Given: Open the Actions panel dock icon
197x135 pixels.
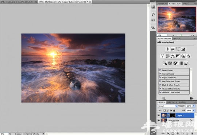Looking at the screenshot, I should (x=153, y=20).
